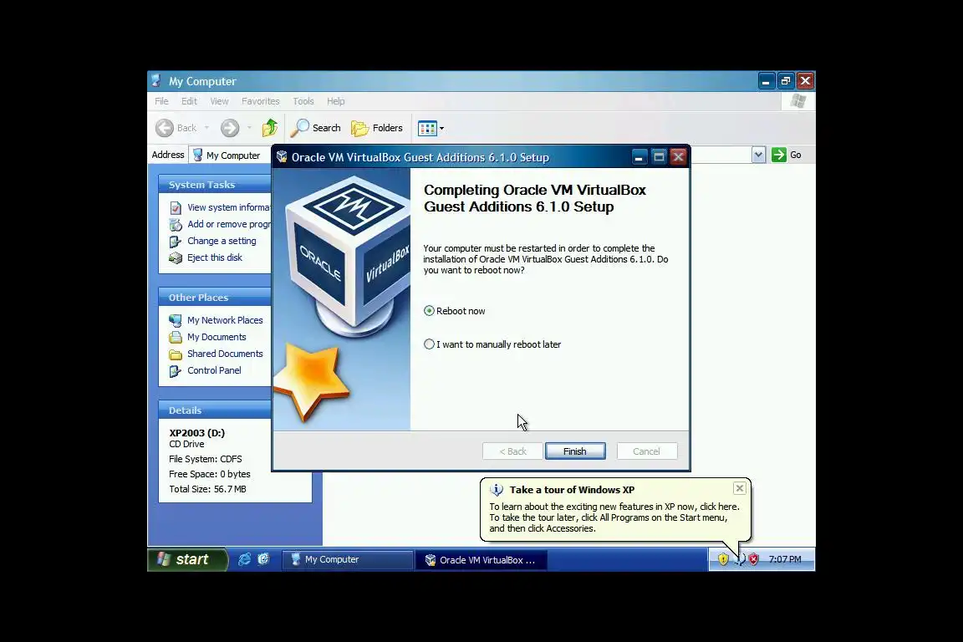Viewport: 963px width, 642px height.
Task: Click the Back arrow icon in Explorer toolbar
Action: pos(165,128)
